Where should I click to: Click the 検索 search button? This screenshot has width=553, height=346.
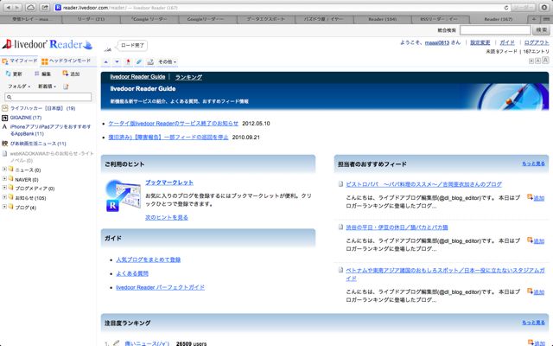542,30
